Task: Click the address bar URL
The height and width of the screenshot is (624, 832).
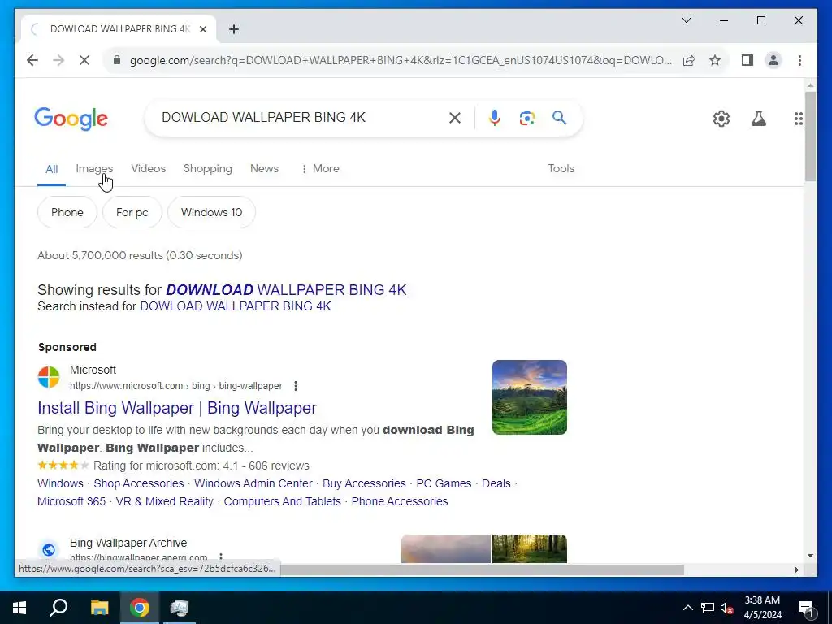Action: 401,60
